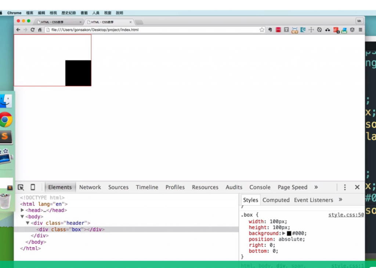Collapse the div class header node
376x268 pixels.
[28, 223]
